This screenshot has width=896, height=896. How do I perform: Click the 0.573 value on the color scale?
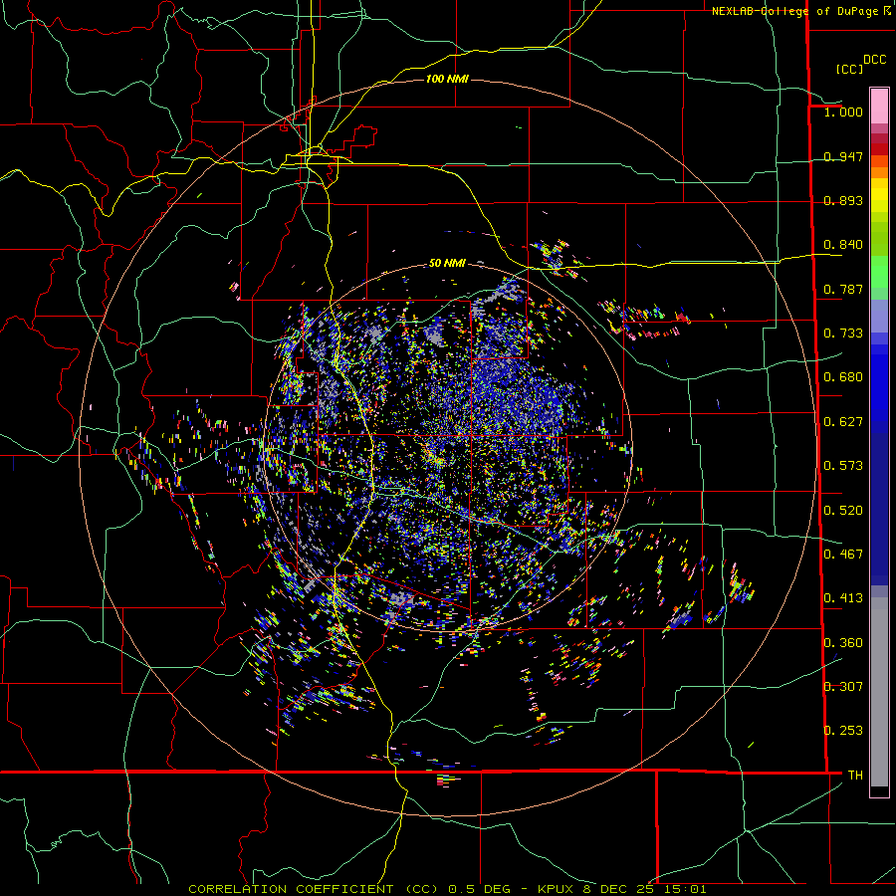click(843, 466)
